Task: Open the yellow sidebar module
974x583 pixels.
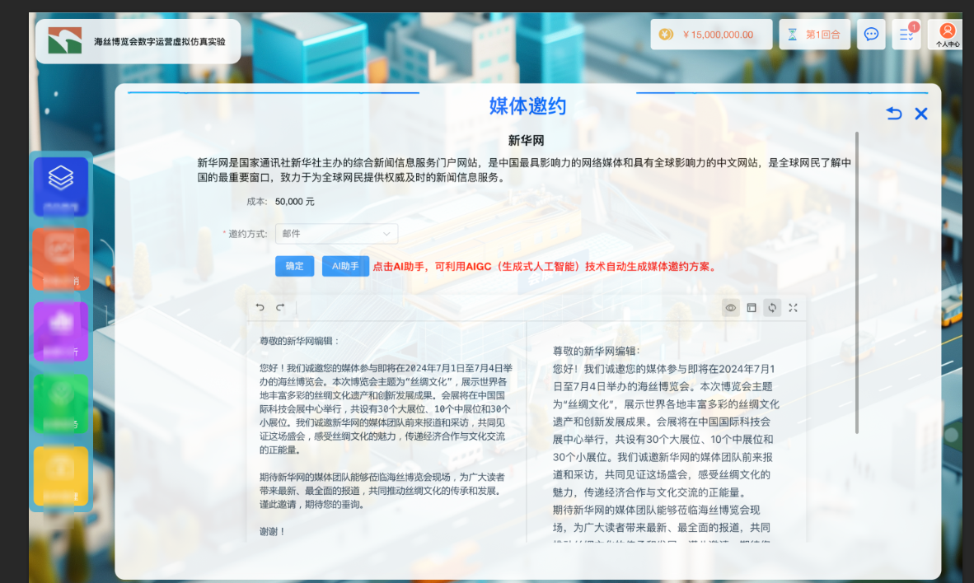Action: [61, 476]
